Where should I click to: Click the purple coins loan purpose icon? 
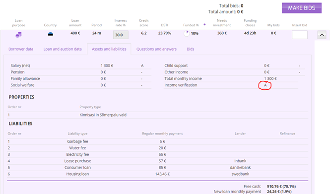tap(18, 35)
